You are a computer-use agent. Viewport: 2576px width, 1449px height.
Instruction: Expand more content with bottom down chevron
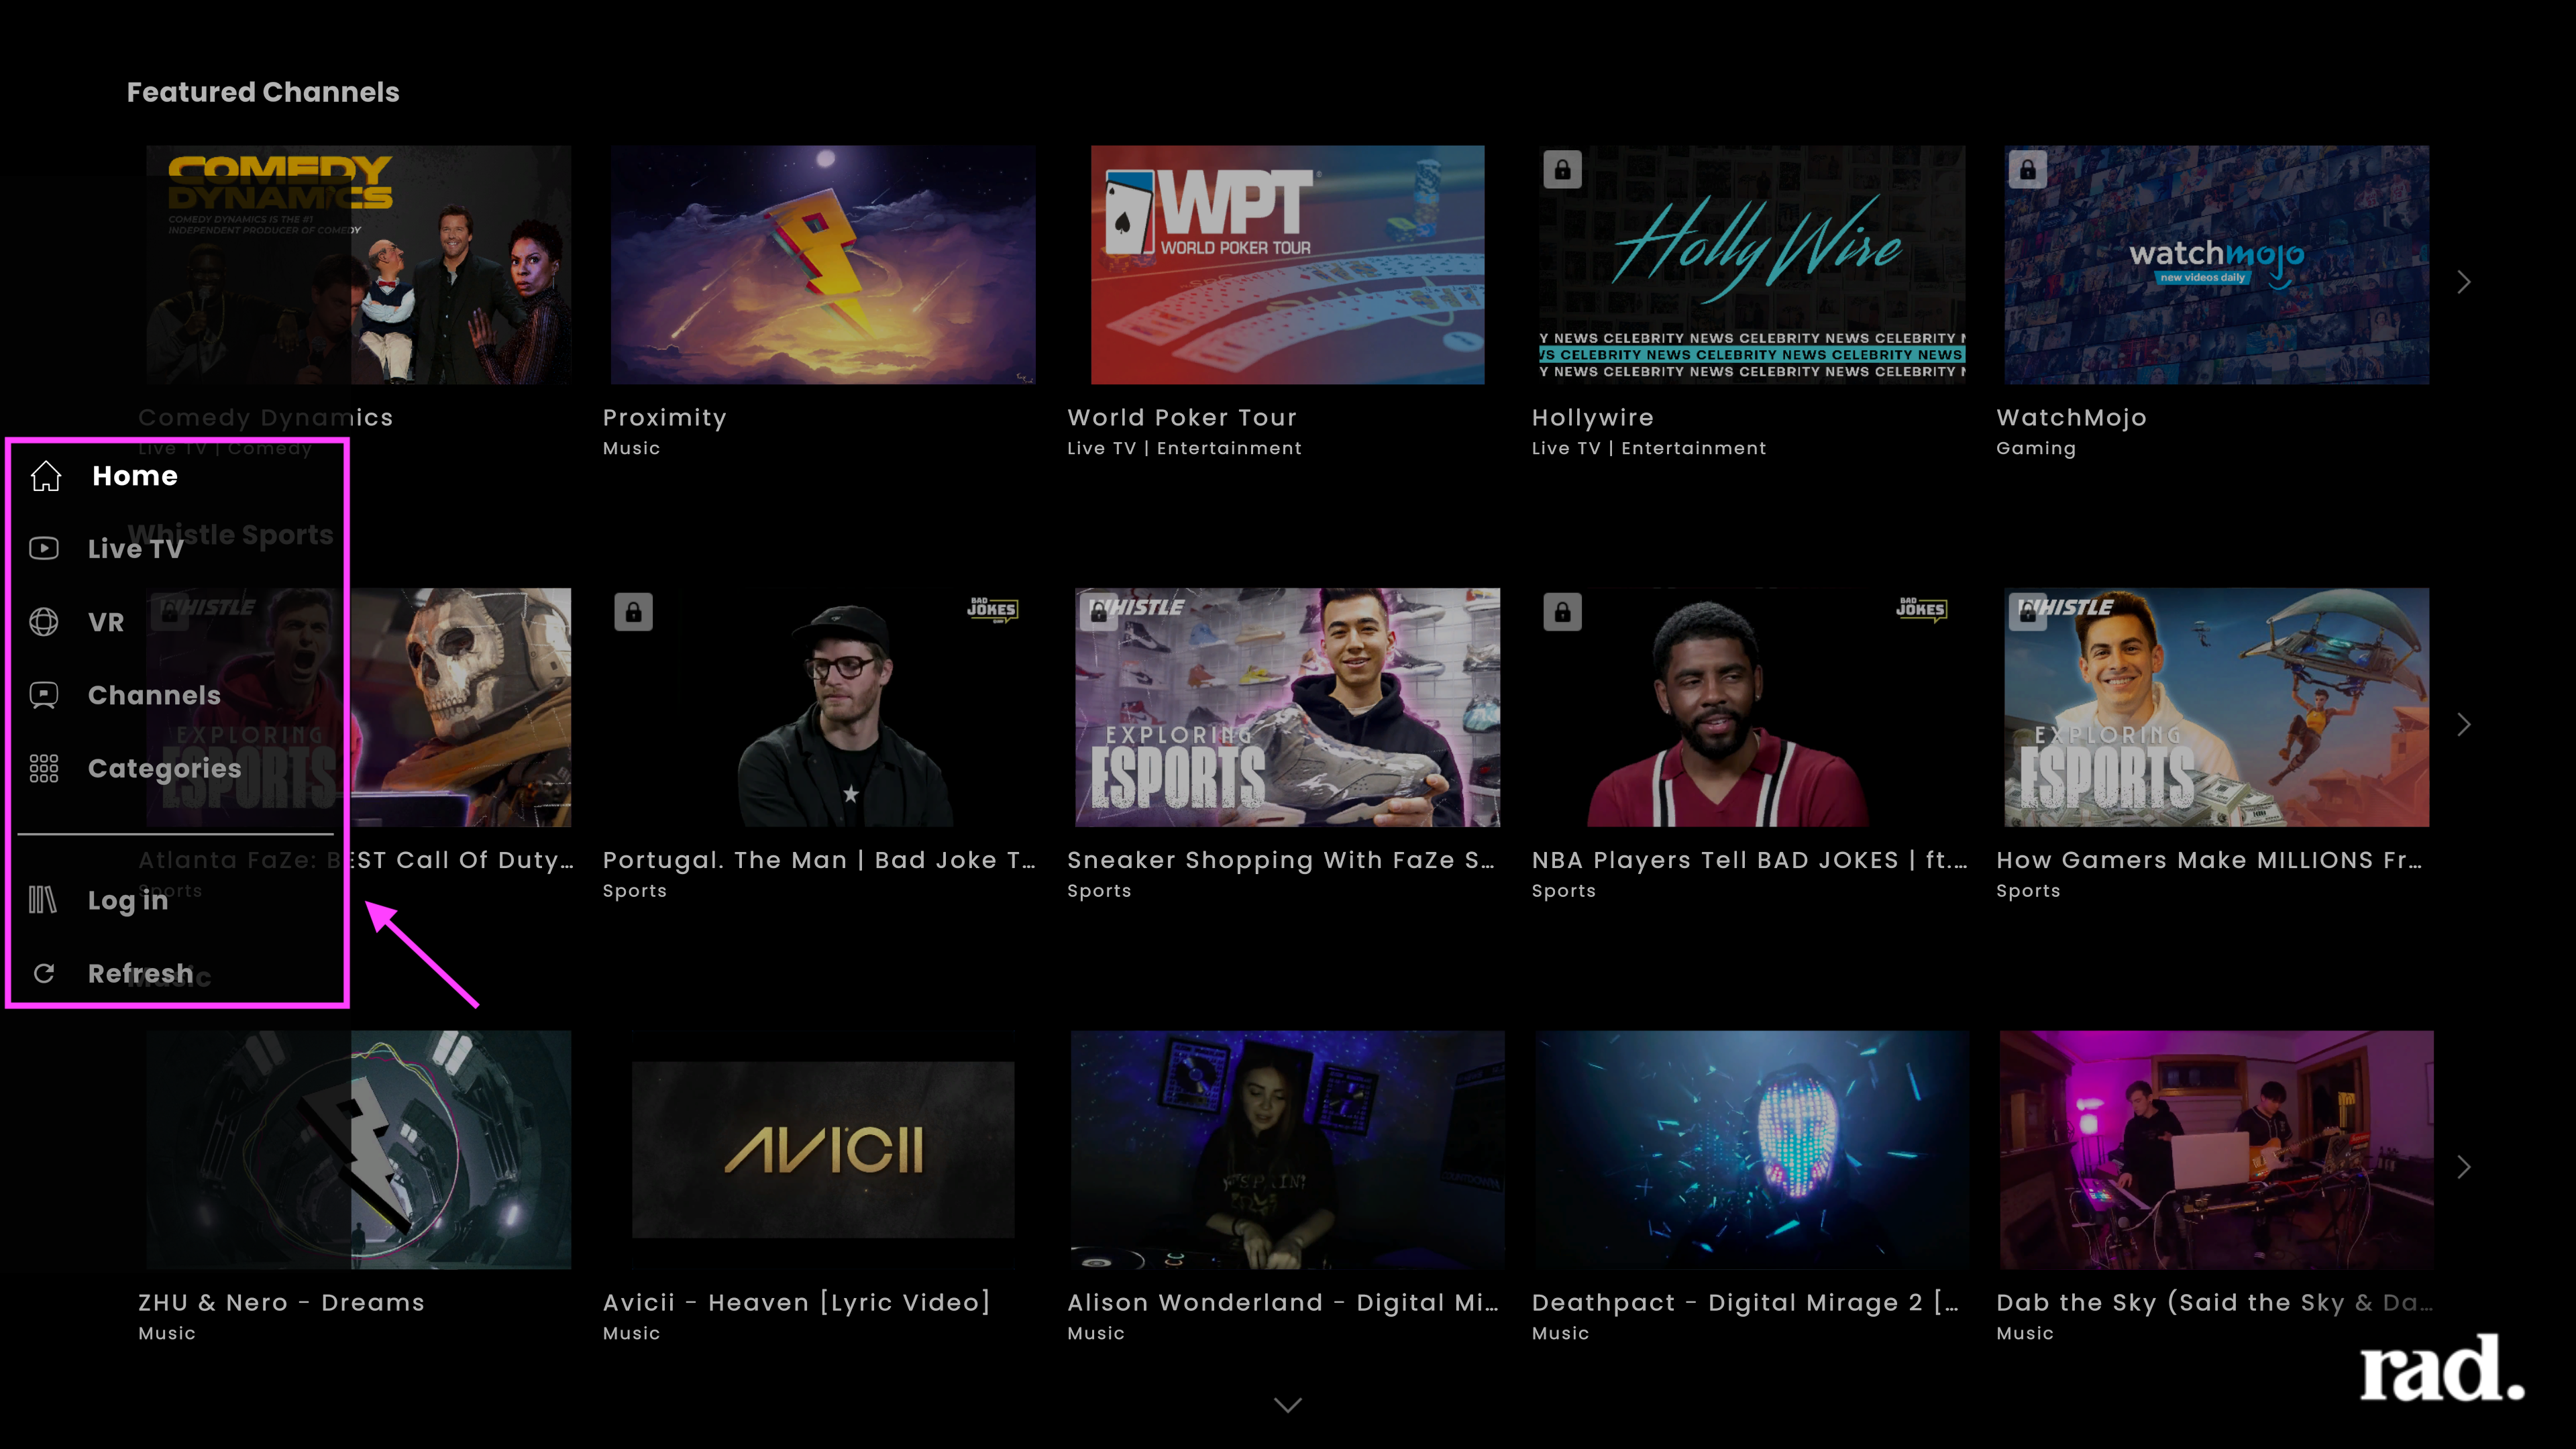1288,1405
